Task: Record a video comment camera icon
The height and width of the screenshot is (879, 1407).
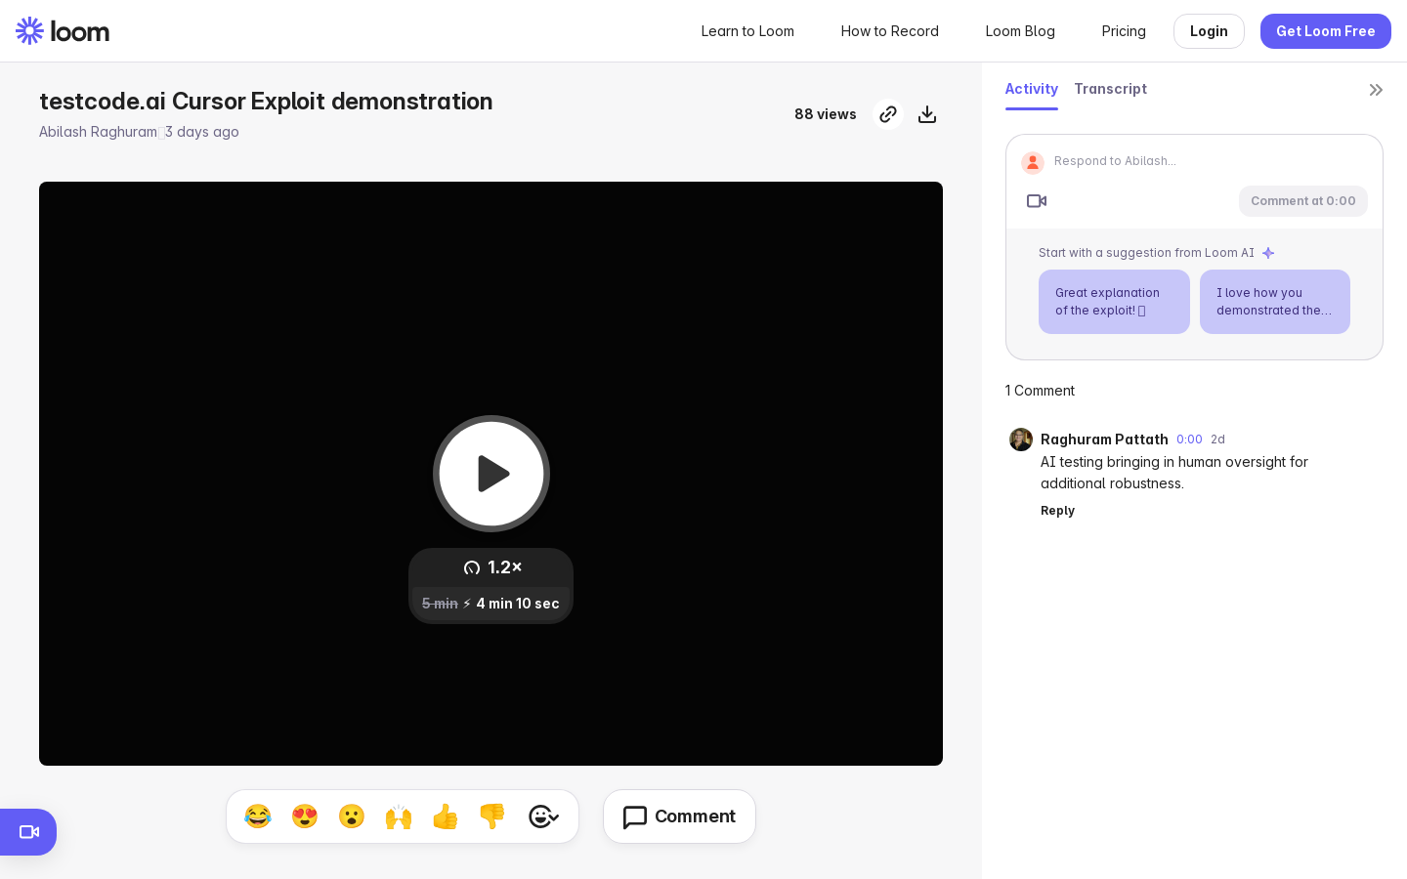Action: coord(1037,201)
